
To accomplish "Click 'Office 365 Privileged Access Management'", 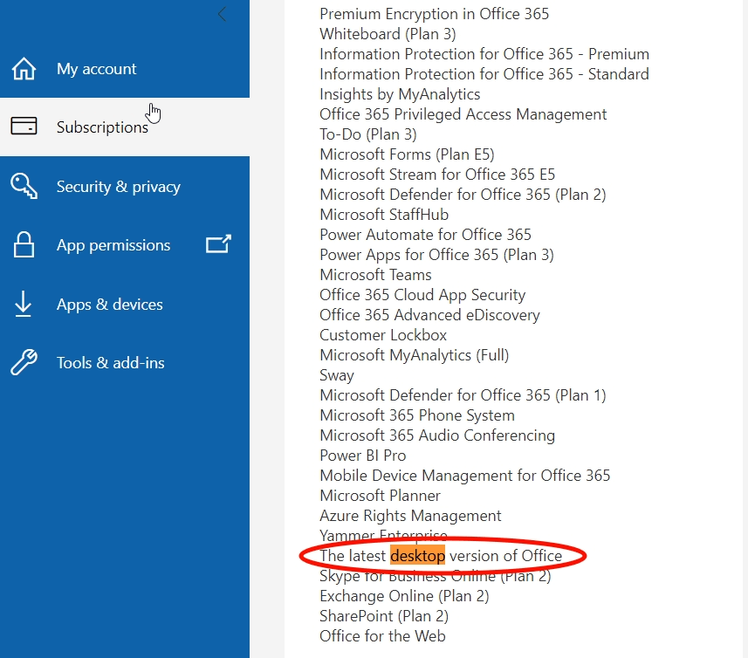I will coord(463,114).
